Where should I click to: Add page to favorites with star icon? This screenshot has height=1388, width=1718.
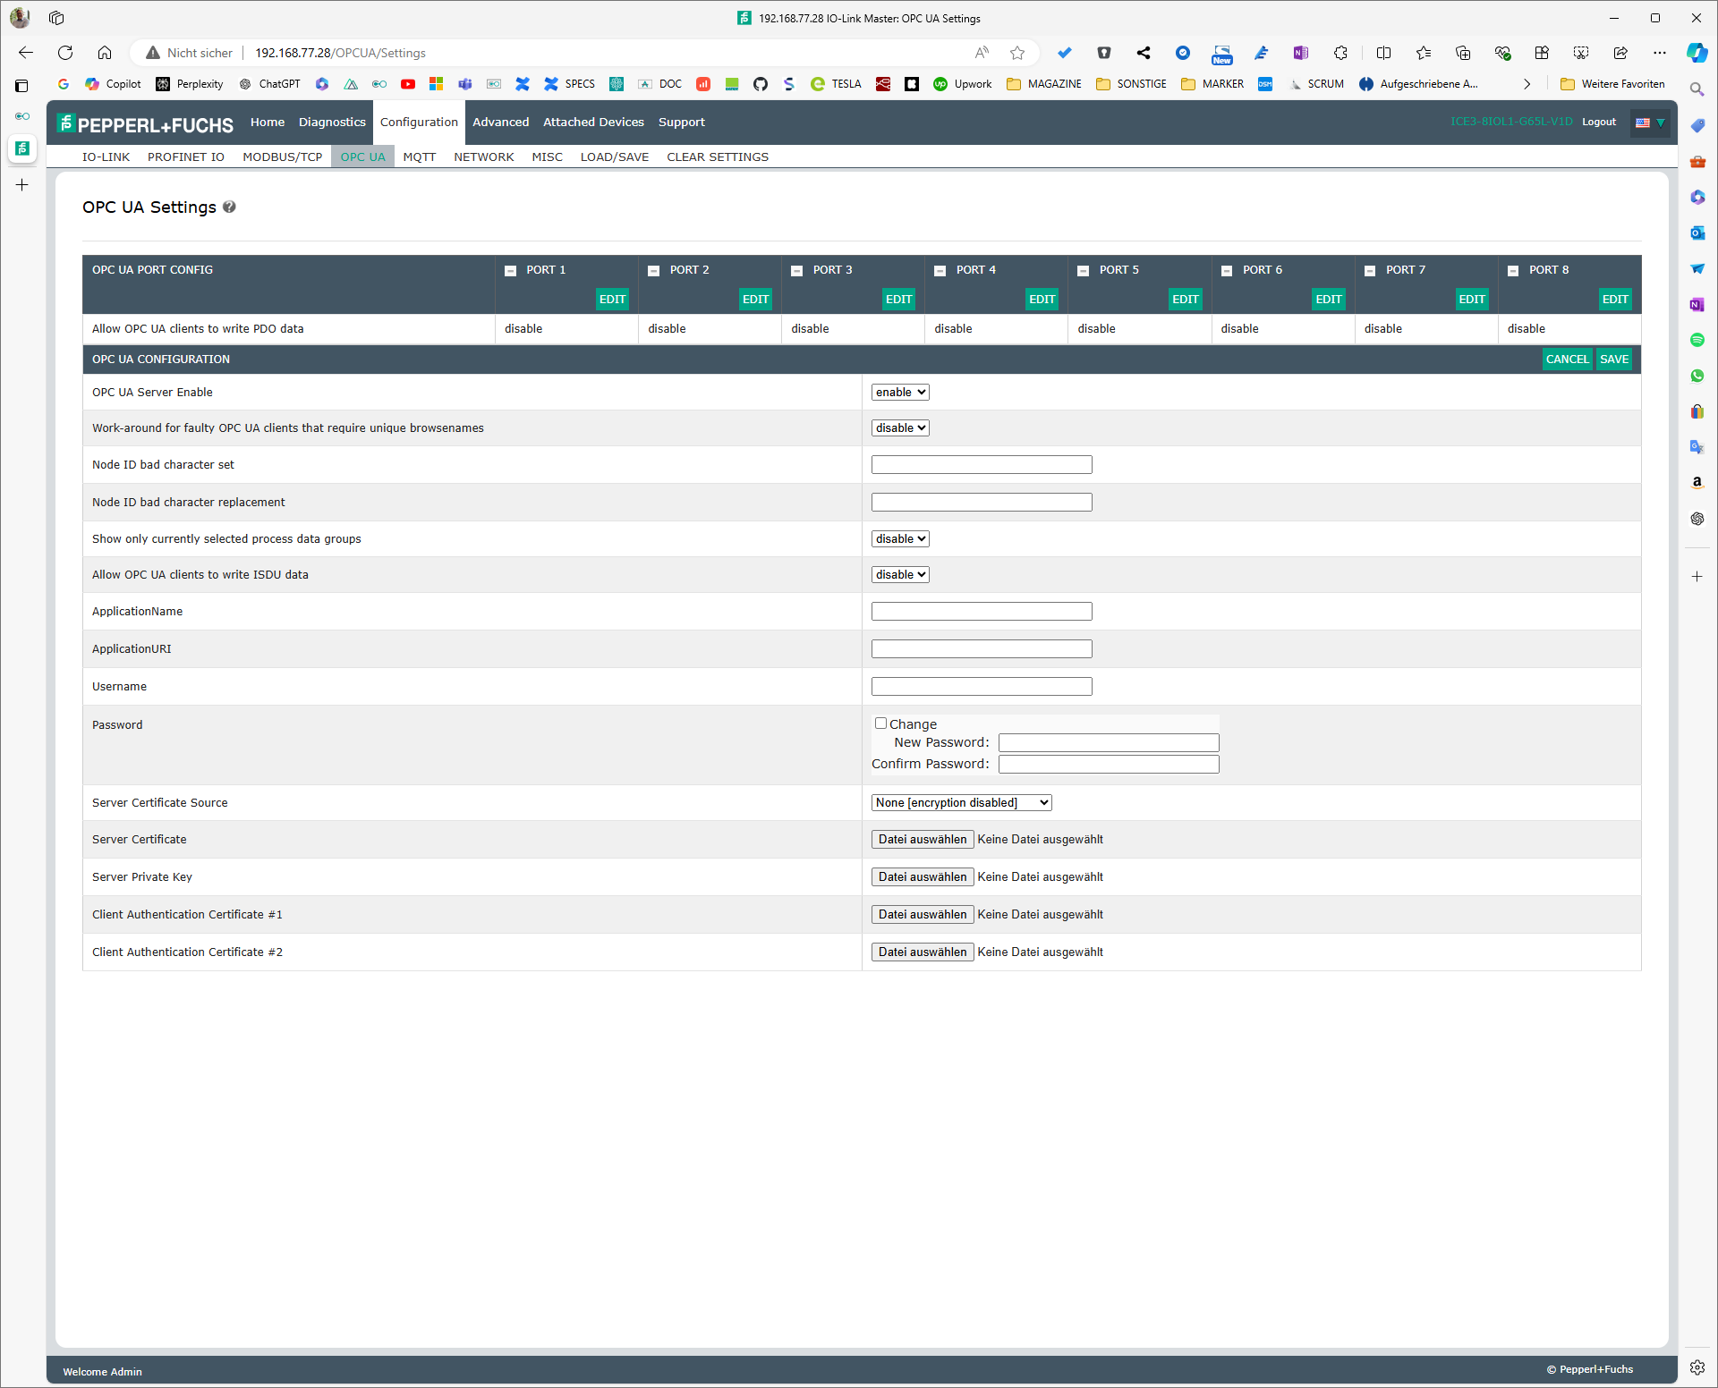1017,53
